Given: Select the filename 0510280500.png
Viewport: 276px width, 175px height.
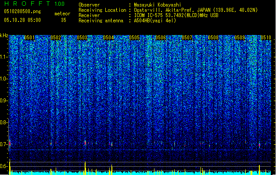Looking at the screenshot, I should point(22,11).
